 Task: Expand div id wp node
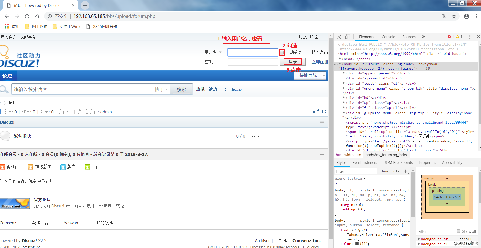[x=344, y=102]
